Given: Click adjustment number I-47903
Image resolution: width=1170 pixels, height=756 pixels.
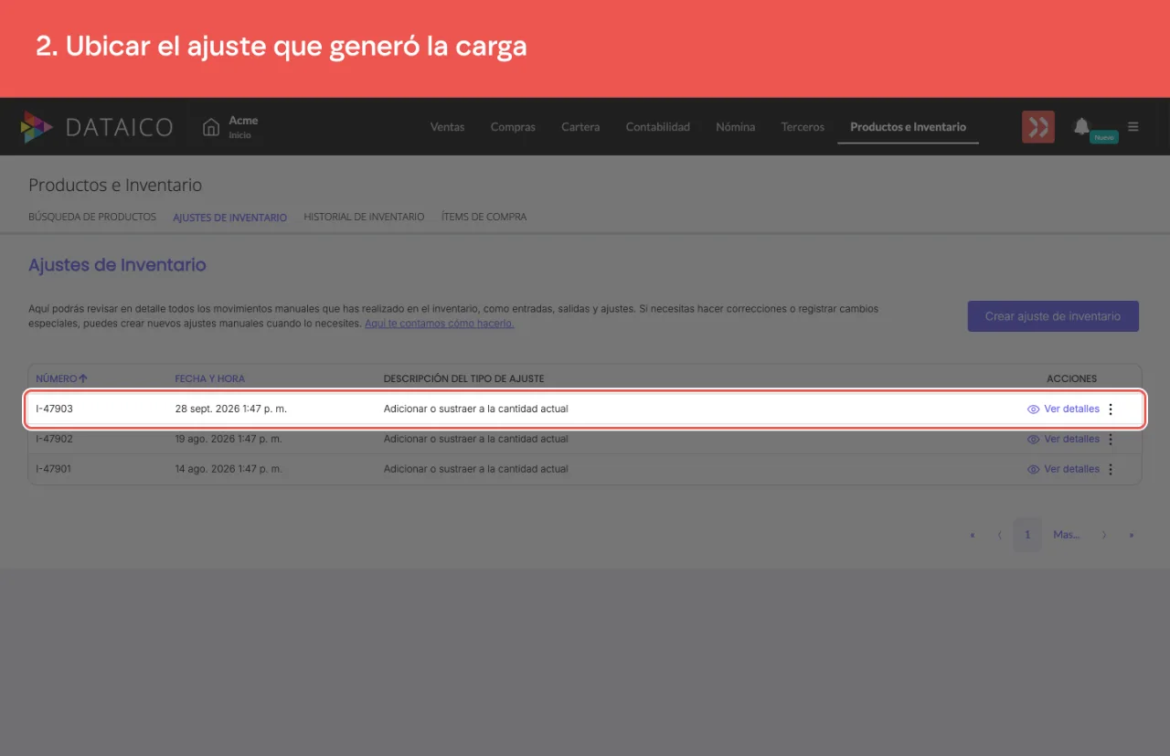Looking at the screenshot, I should tap(55, 410).
